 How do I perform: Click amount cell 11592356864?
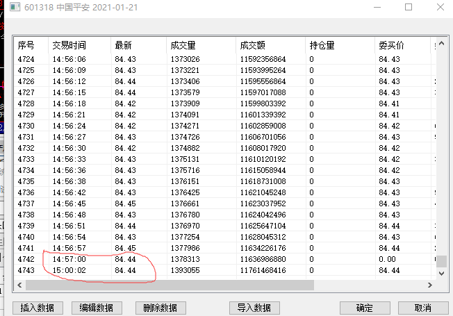(263, 59)
